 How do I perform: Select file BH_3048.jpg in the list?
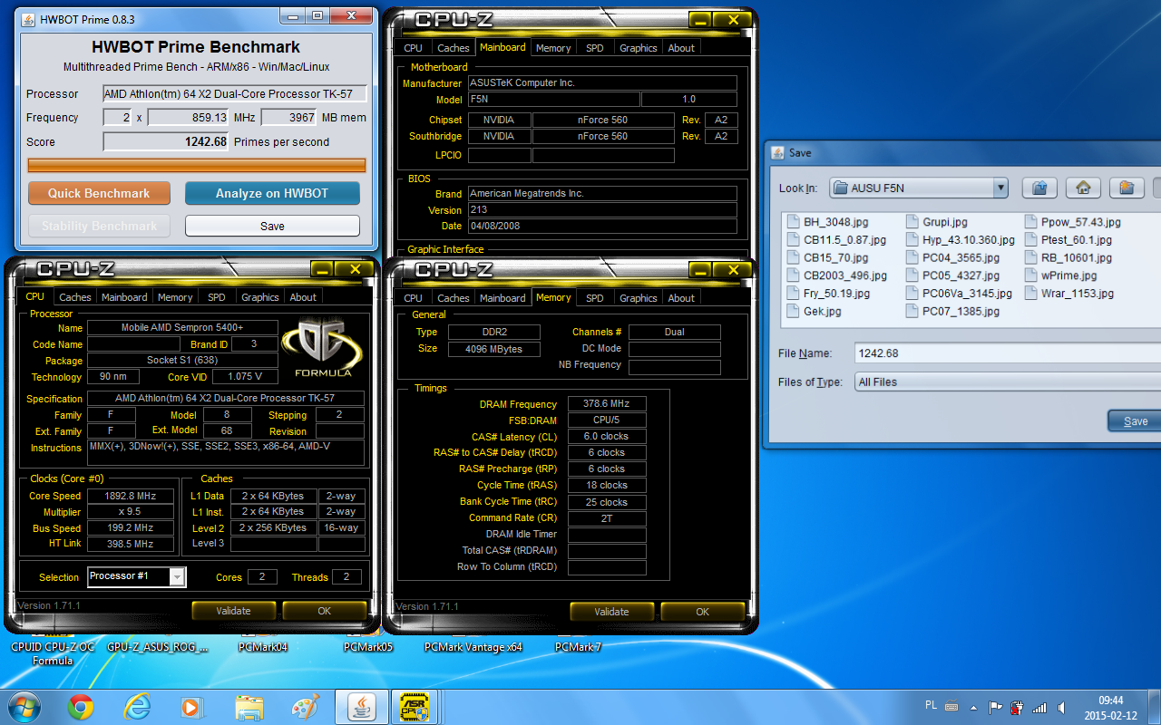[828, 222]
